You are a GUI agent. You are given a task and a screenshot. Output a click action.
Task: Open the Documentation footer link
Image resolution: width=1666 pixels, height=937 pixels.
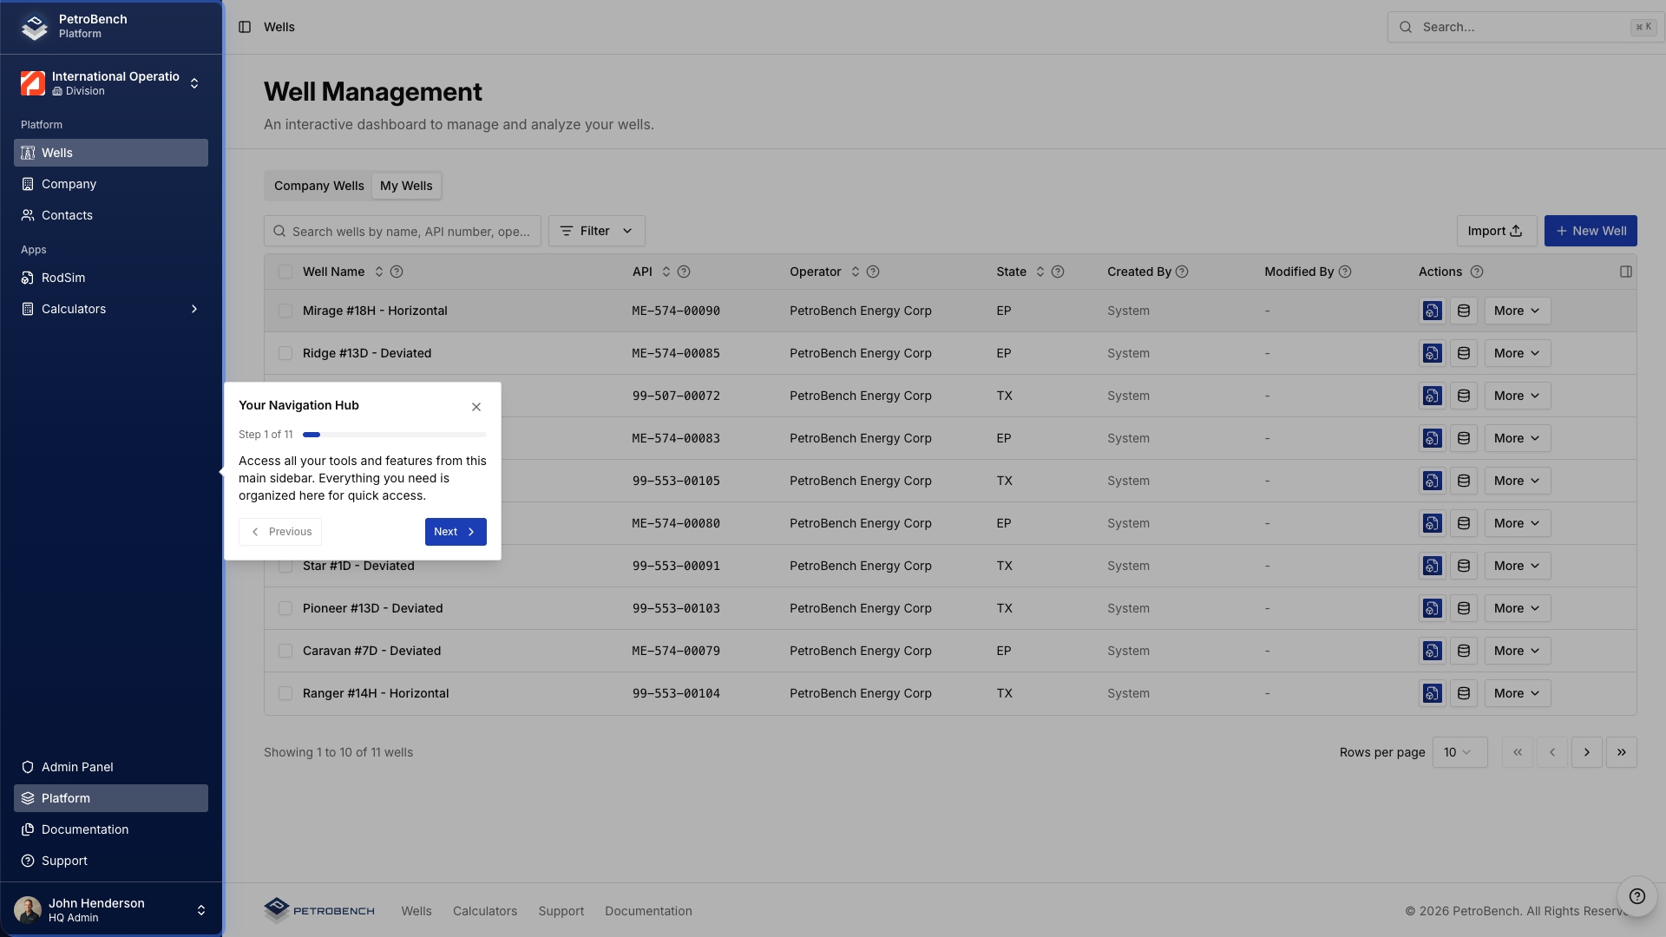click(648, 911)
